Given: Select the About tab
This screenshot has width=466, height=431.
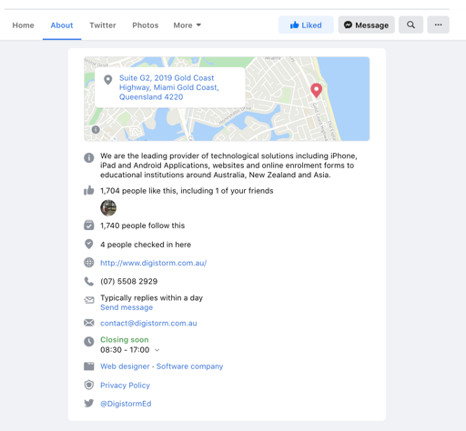Looking at the screenshot, I should (x=62, y=25).
